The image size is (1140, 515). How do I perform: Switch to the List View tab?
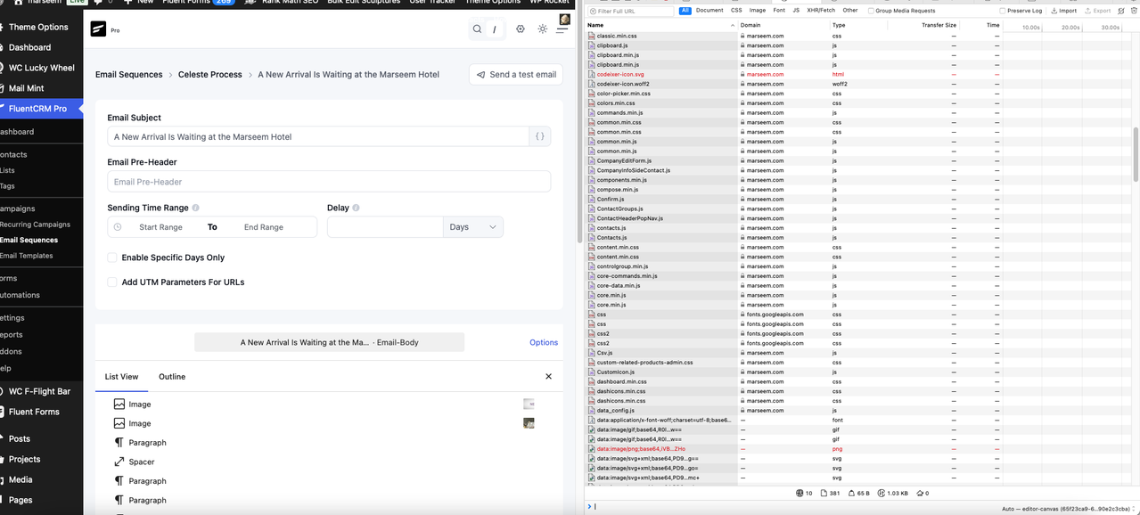pos(122,377)
